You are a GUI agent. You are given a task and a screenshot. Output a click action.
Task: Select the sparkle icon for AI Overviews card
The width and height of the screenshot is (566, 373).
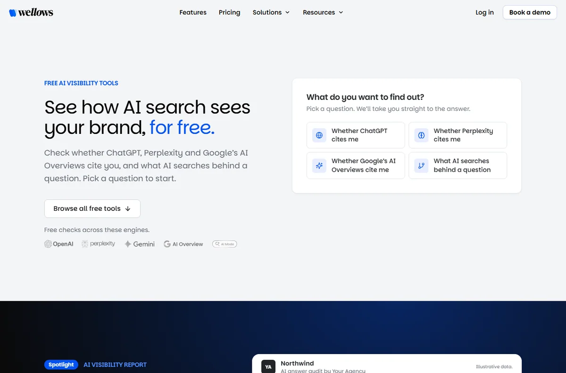[x=319, y=166]
